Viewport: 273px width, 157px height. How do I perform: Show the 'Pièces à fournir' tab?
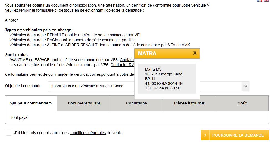tap(189, 103)
